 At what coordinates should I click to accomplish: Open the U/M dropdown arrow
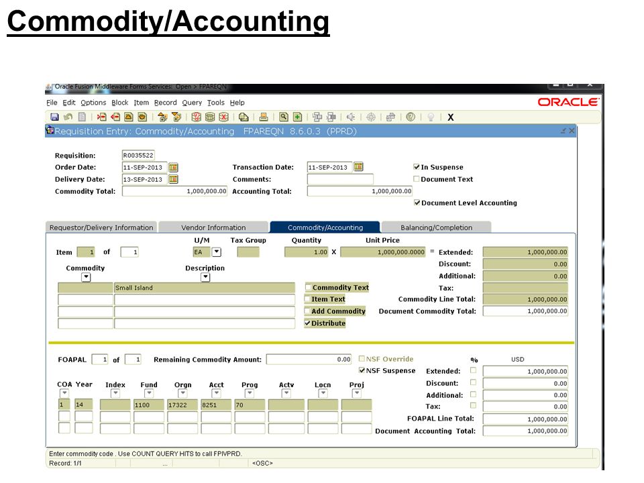pyautogui.click(x=217, y=252)
